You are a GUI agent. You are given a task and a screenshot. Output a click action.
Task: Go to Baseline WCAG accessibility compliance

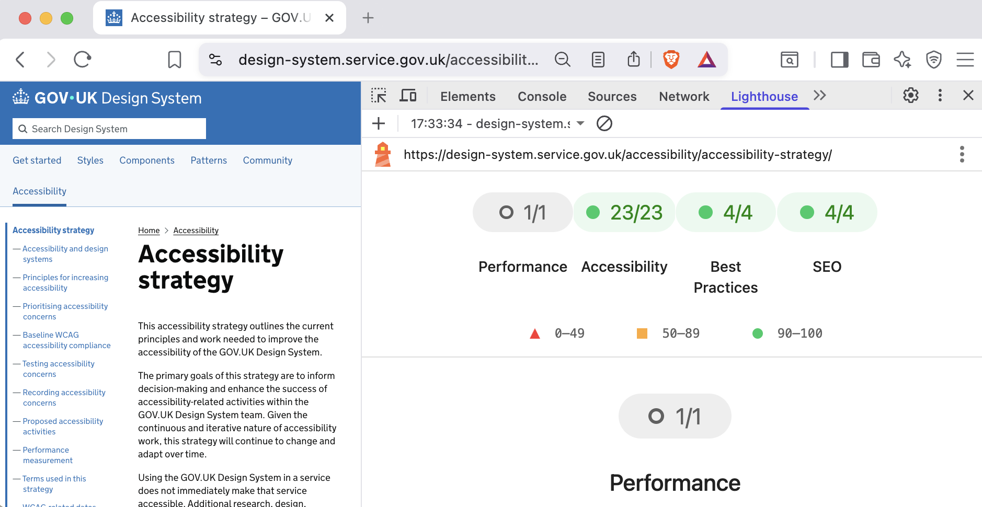[66, 340]
